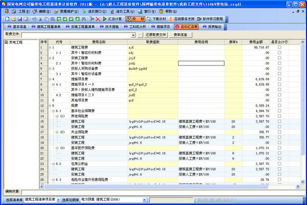The image size is (307, 205).
Task: Click the insert row icon before red X
Action: click(x=92, y=19)
